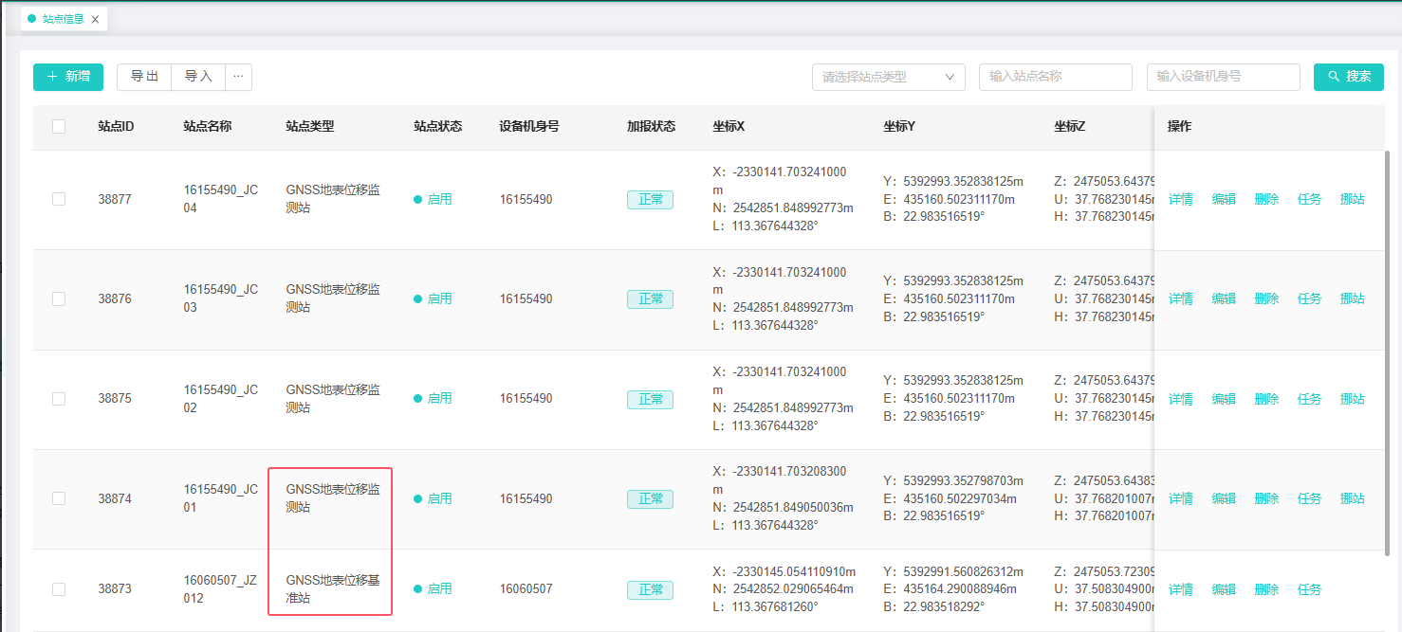This screenshot has height=632, width=1402.
Task: Focus the 输入站点名称 input field
Action: pos(1055,77)
